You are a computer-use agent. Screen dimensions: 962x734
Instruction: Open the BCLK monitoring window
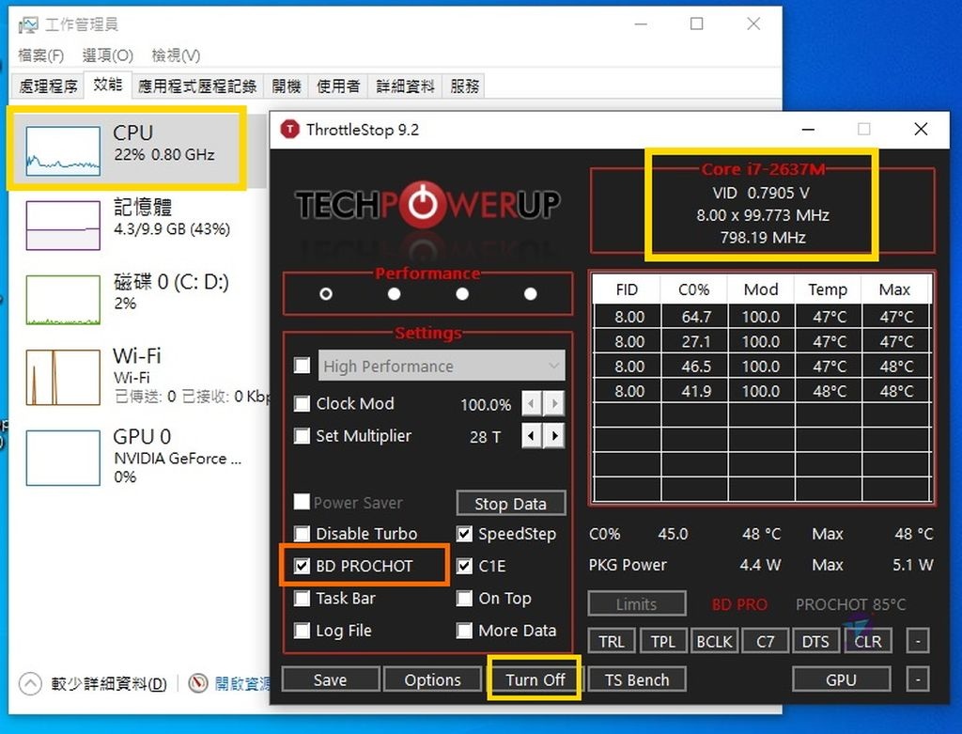tap(714, 640)
